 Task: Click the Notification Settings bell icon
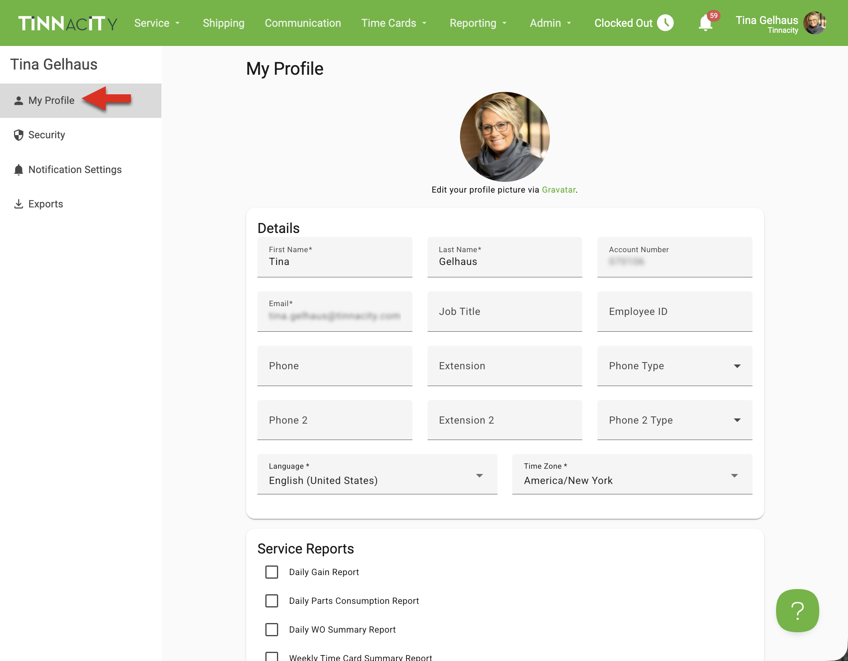(x=18, y=170)
